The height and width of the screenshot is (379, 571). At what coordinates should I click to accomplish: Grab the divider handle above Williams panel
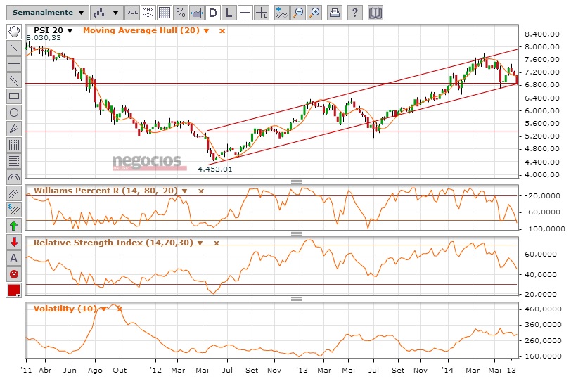pos(297,181)
